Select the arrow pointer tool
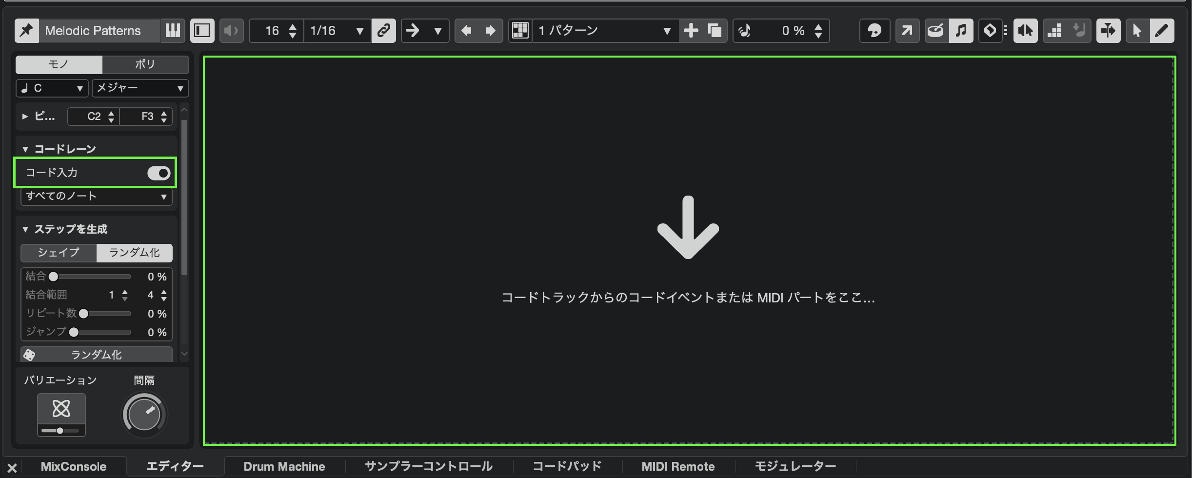The image size is (1192, 478). [x=1137, y=31]
